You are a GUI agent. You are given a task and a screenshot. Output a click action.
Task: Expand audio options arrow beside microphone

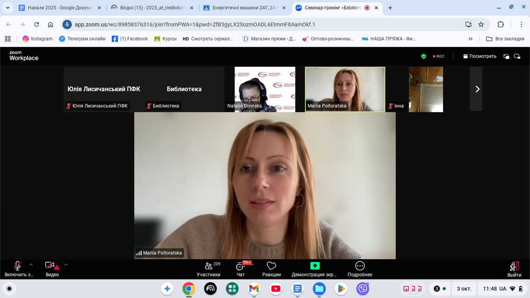(31, 264)
